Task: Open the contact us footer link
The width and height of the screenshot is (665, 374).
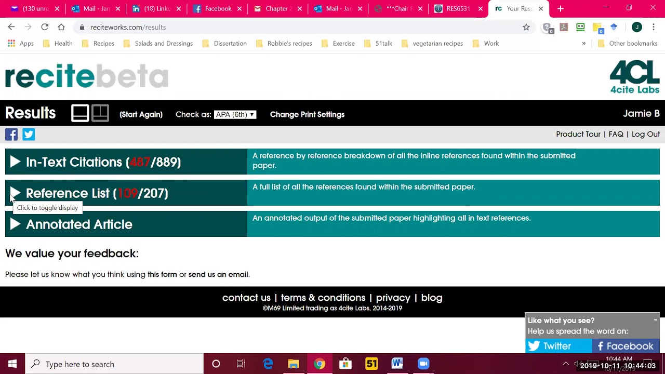Action: point(246,298)
